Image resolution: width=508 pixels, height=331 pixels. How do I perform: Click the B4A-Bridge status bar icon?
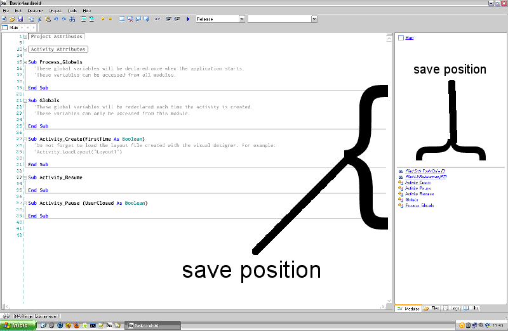(x=6, y=316)
